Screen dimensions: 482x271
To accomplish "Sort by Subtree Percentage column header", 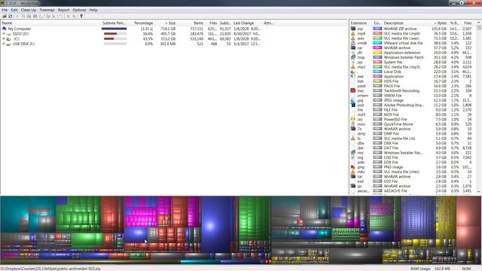I will pyautogui.click(x=114, y=23).
